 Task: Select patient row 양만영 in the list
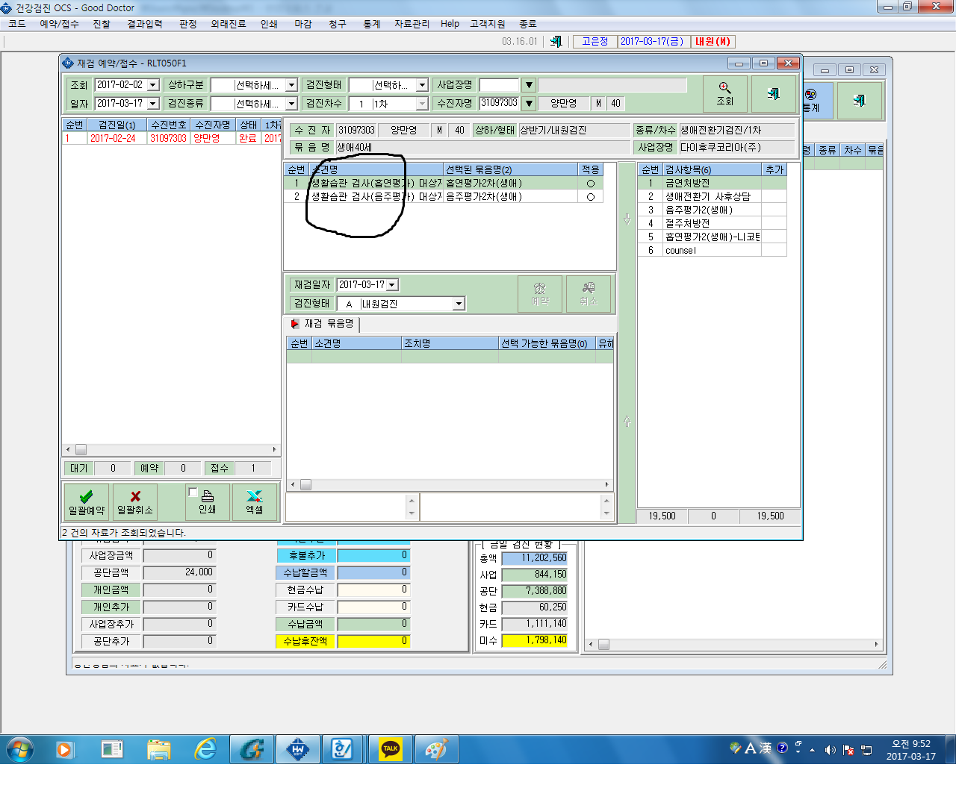click(x=171, y=138)
